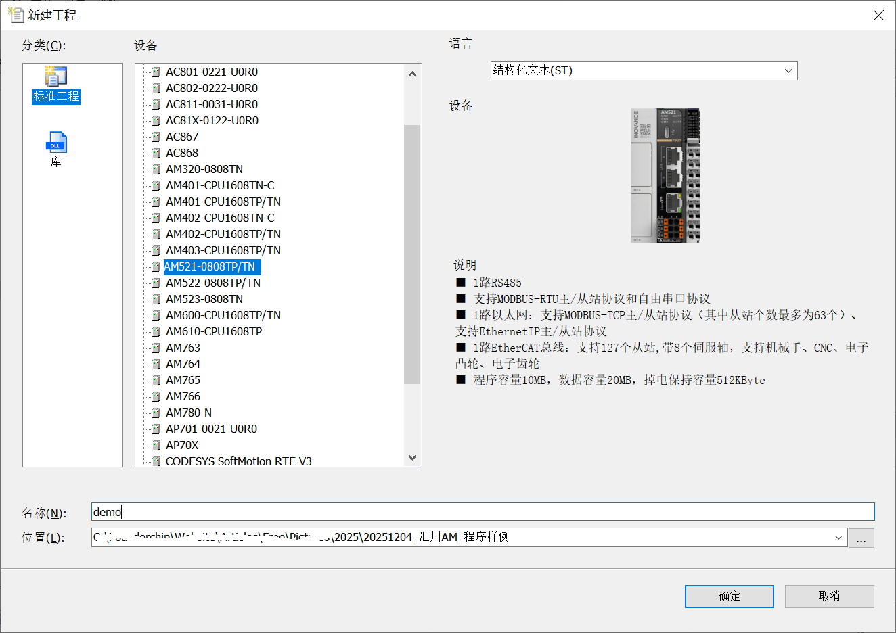The height and width of the screenshot is (633, 896).
Task: Click the AC867 controller icon
Action: tap(156, 137)
